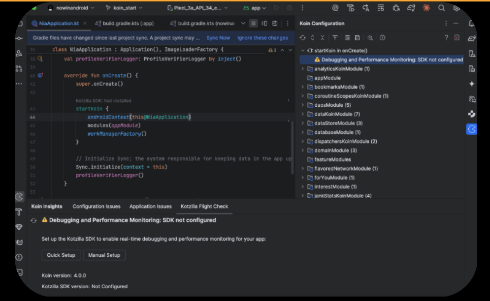Click the warnings indicator showing 2
The image size is (490, 301).
click(x=272, y=50)
